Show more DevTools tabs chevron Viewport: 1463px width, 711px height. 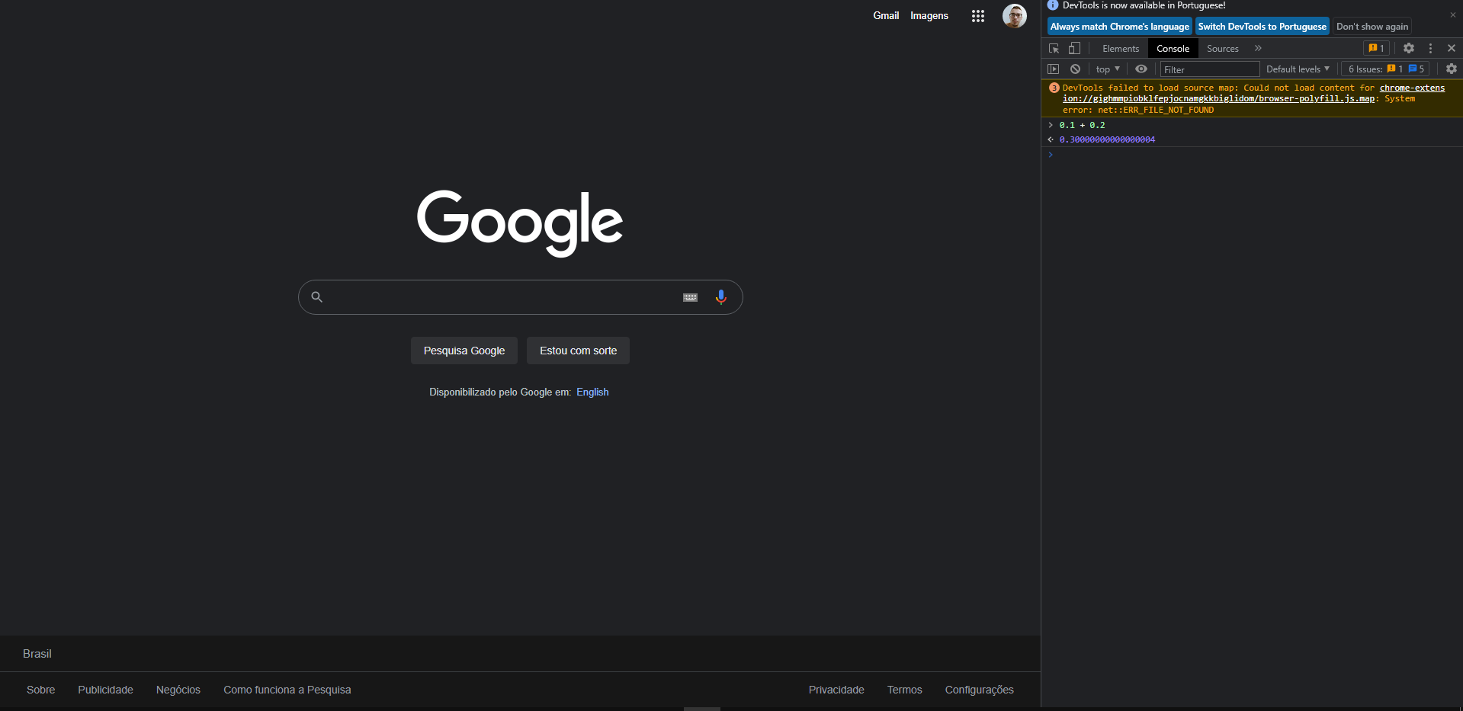click(x=1258, y=48)
